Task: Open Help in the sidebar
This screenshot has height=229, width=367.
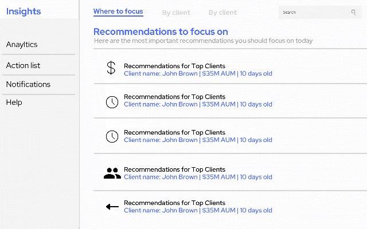Action: (14, 102)
